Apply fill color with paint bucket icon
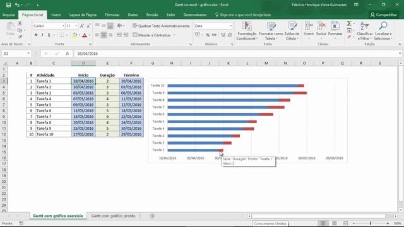404x227 pixels. [x=74, y=35]
